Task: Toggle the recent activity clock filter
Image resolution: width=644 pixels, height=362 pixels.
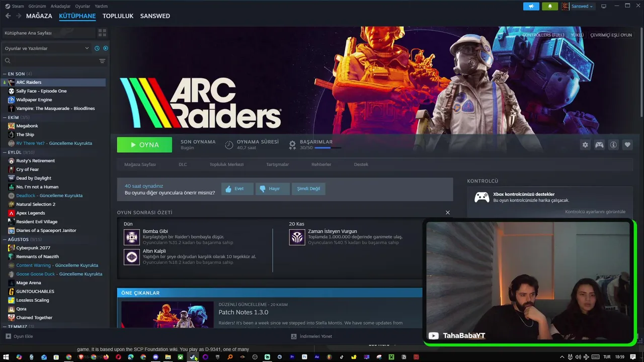Action: pos(97,48)
